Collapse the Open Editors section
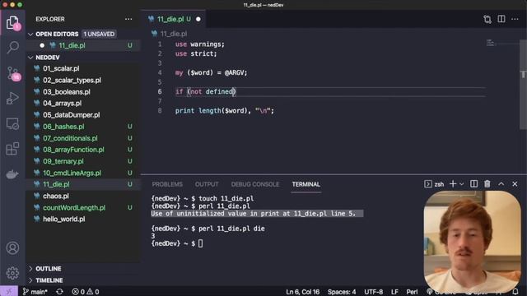The width and height of the screenshot is (527, 296). [x=30, y=35]
